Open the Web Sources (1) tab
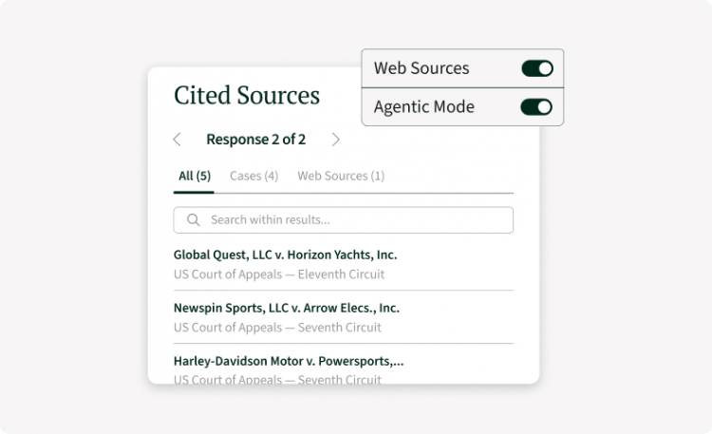 point(341,176)
